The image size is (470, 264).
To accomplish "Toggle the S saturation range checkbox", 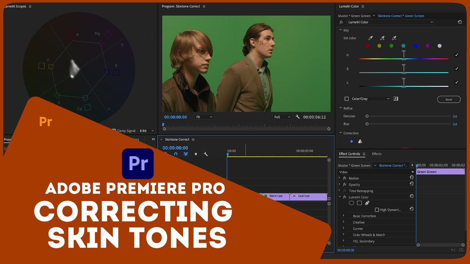I will coord(456,69).
